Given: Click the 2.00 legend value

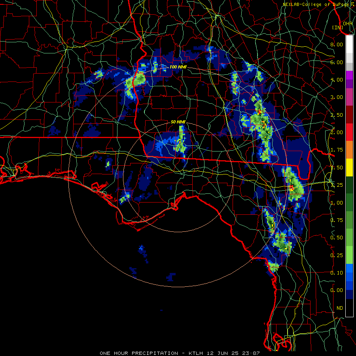Looking at the screenshot, I should [337, 133].
